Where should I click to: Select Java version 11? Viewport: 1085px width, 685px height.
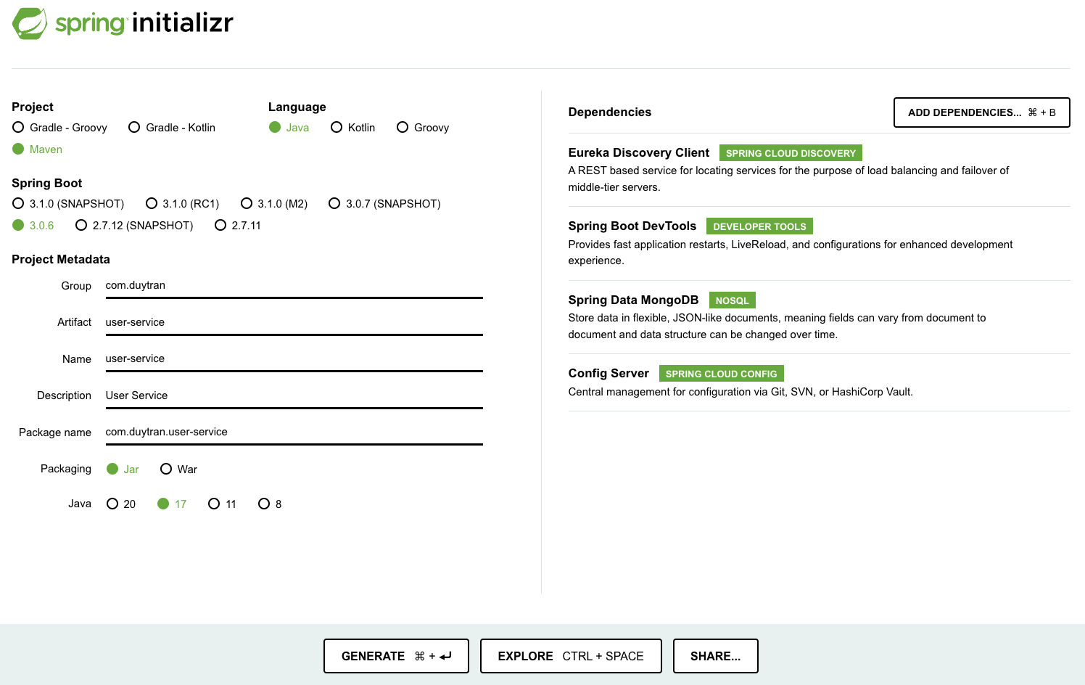click(214, 504)
